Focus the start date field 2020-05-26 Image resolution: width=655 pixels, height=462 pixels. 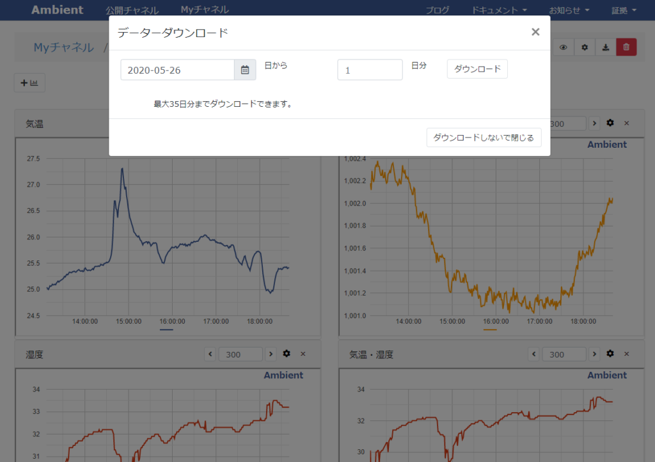(x=178, y=70)
